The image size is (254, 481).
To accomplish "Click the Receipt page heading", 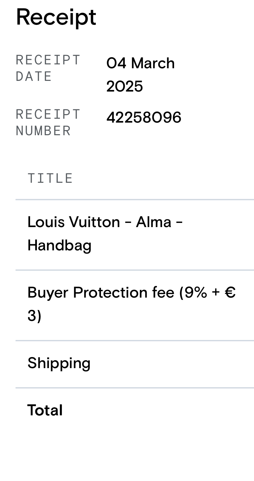I will click(56, 17).
